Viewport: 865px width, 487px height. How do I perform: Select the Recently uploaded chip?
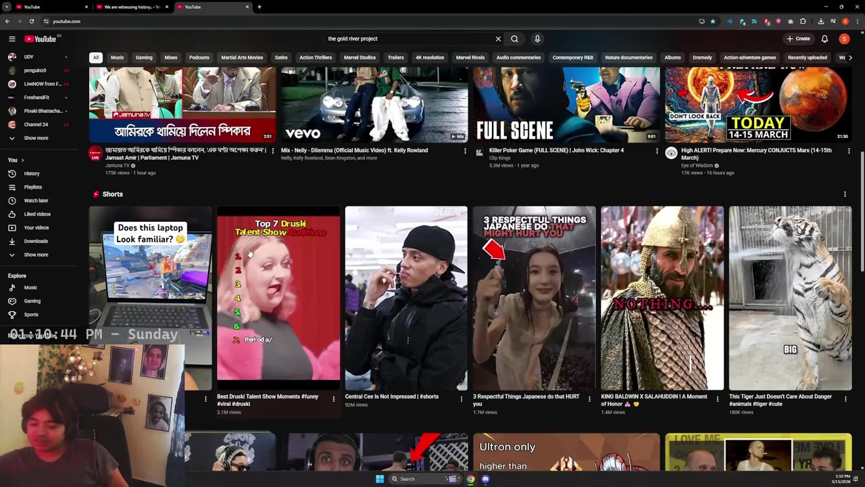807,57
